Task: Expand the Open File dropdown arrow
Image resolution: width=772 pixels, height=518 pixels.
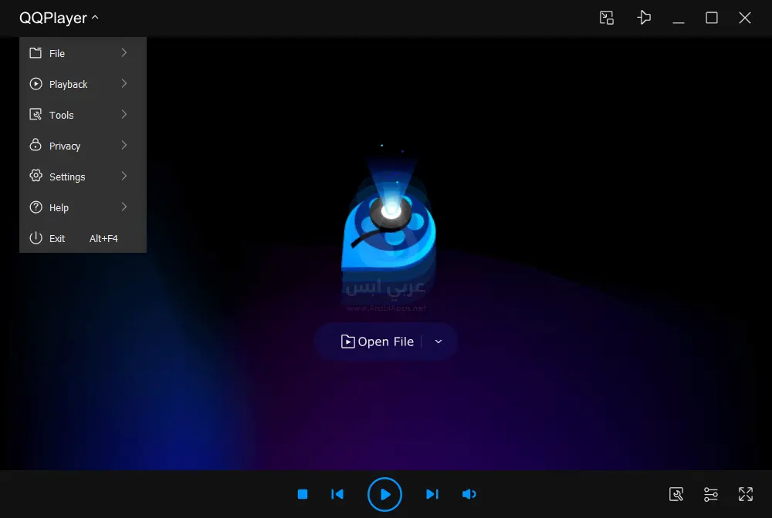Action: 438,341
